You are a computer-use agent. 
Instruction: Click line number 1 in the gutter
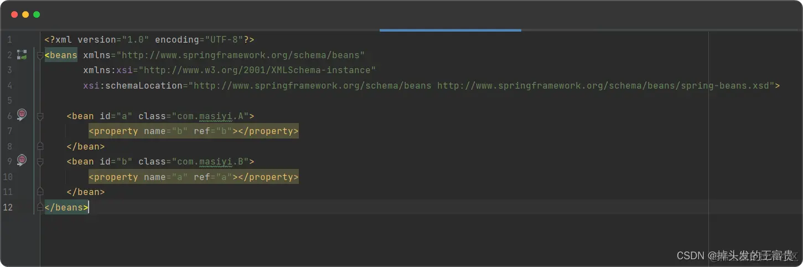(9, 40)
